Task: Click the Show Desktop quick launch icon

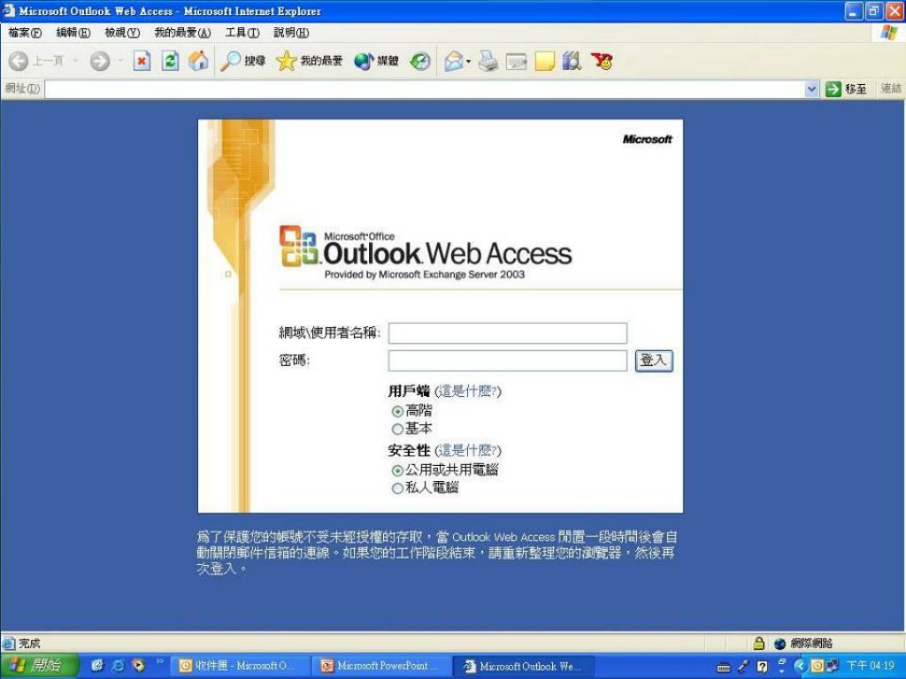Action: coord(97,666)
